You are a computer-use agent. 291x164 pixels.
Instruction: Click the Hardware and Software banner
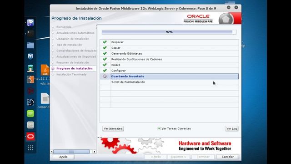pos(205,146)
